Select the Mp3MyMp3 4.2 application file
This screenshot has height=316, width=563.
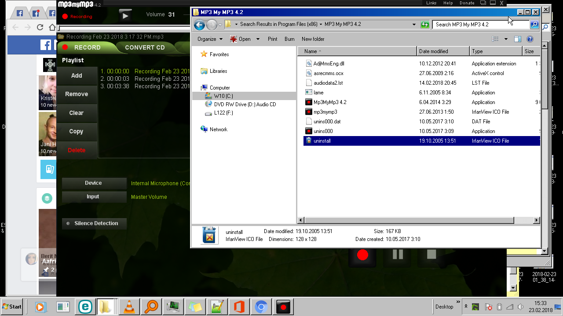tap(329, 102)
